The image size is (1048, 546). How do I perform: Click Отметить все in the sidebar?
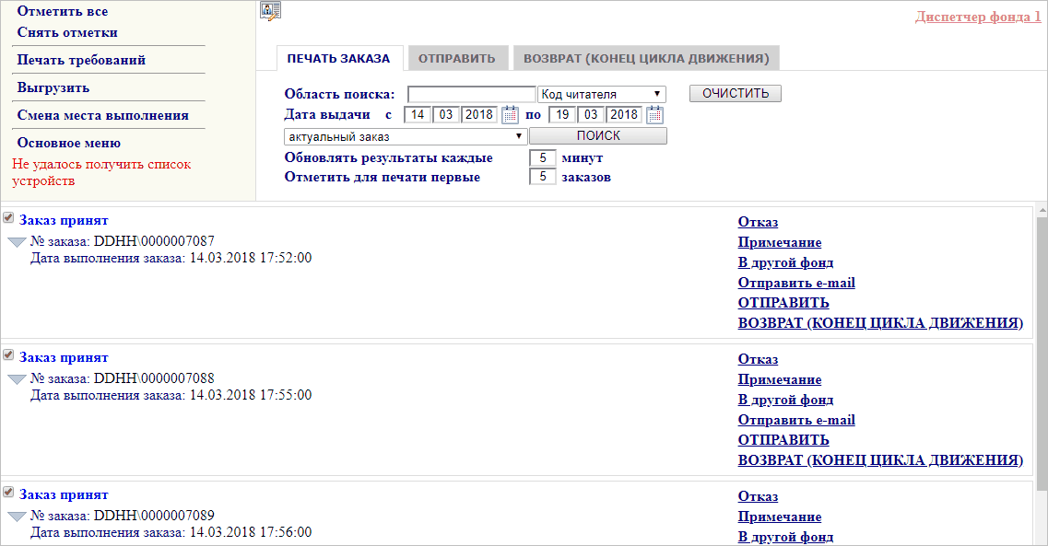pyautogui.click(x=62, y=11)
